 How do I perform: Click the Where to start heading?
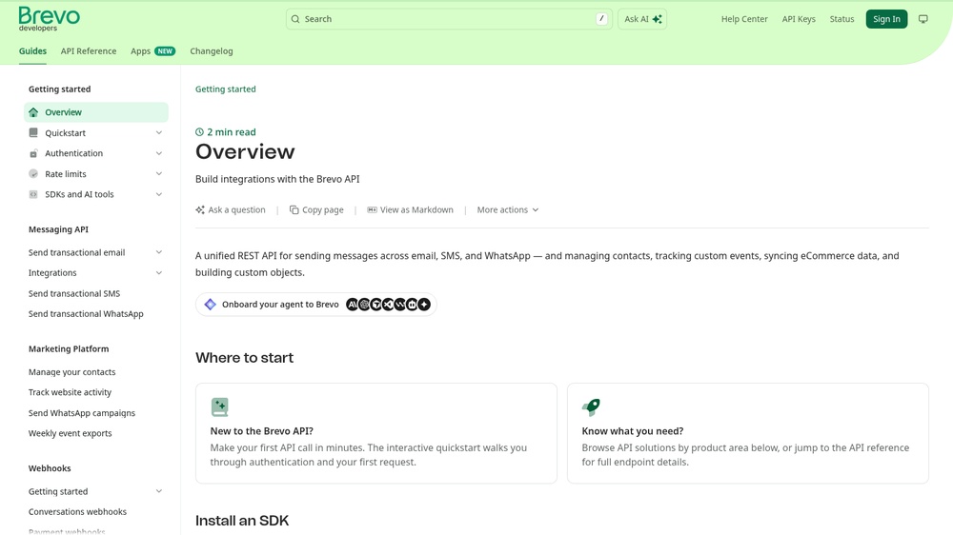pos(244,358)
